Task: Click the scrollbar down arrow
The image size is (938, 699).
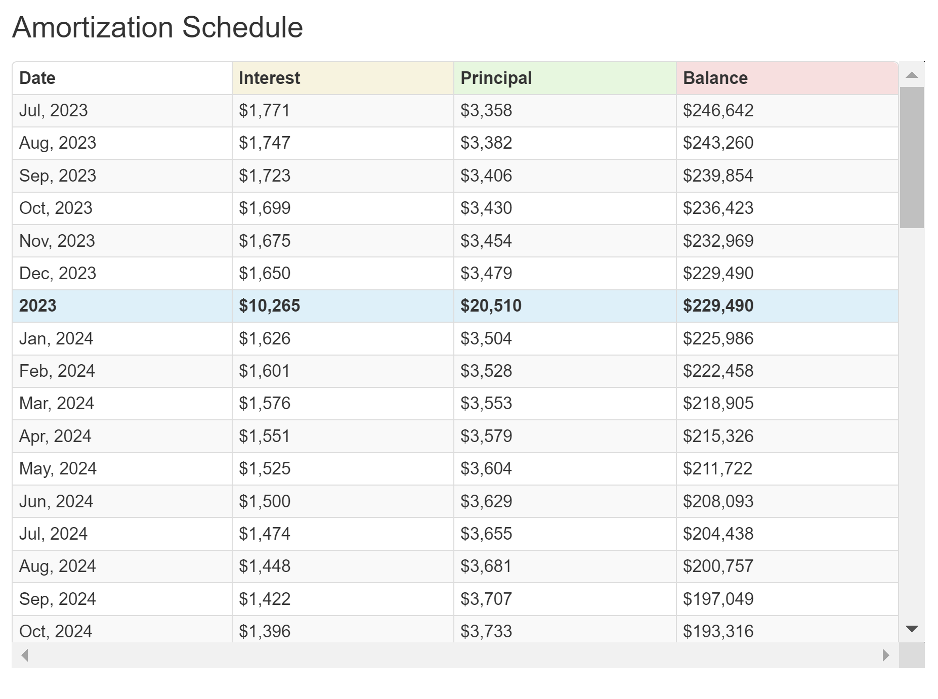Action: (912, 629)
